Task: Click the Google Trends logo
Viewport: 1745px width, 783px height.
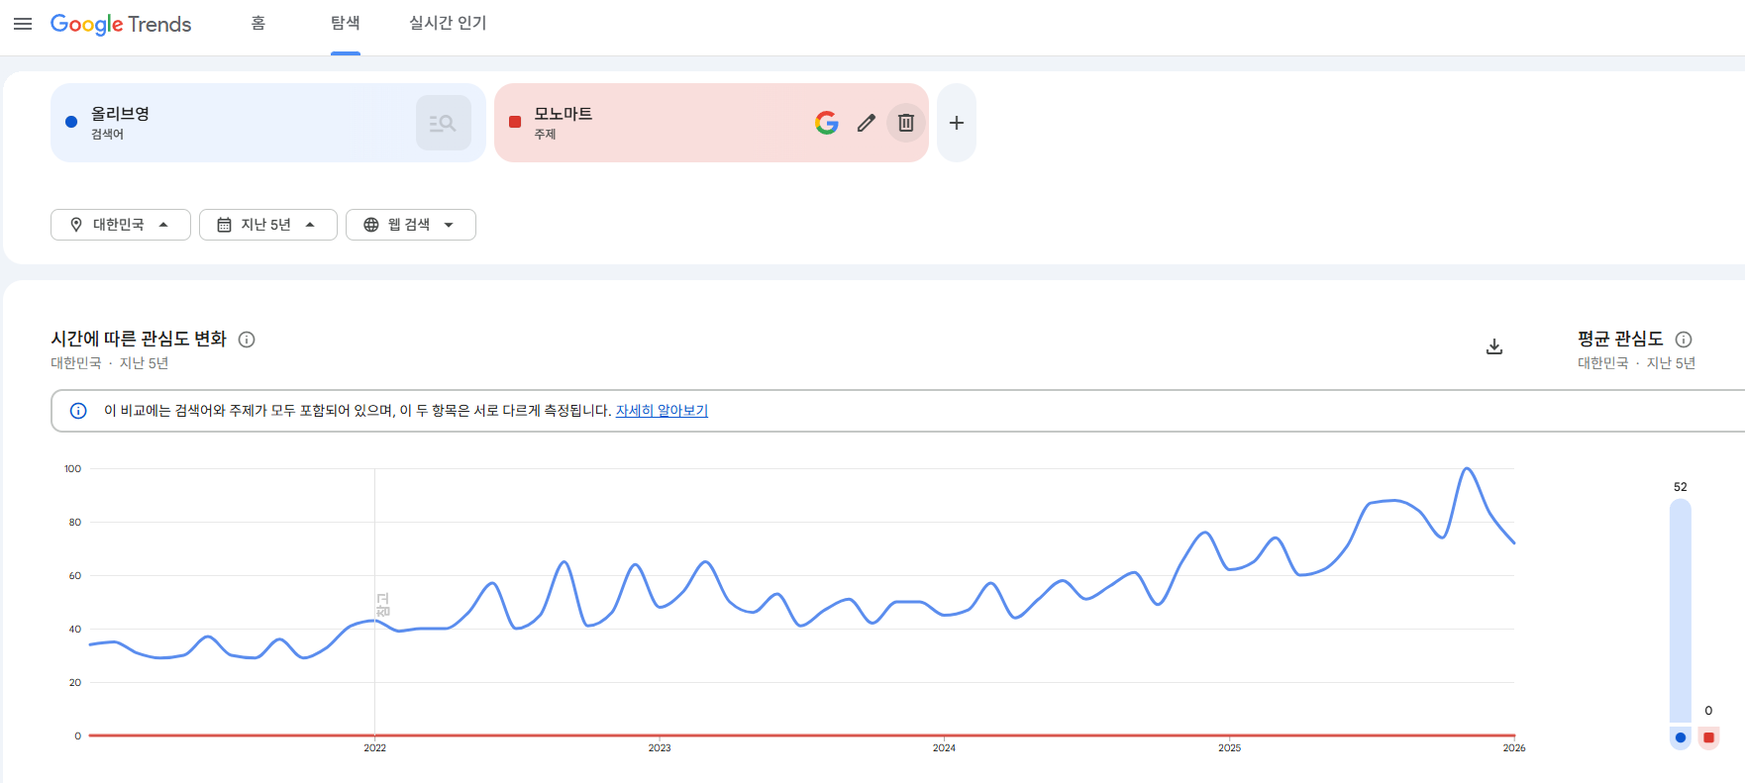Action: coord(121,24)
